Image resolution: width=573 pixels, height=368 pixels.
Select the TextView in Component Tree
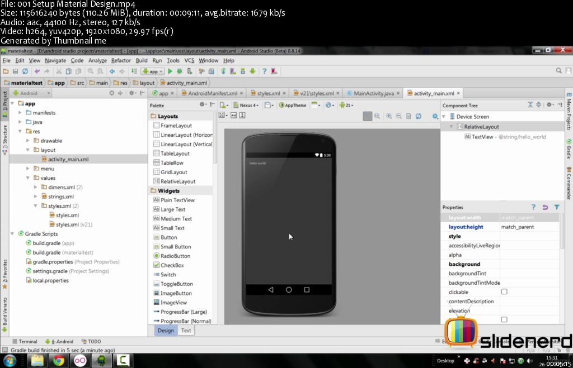pos(505,137)
